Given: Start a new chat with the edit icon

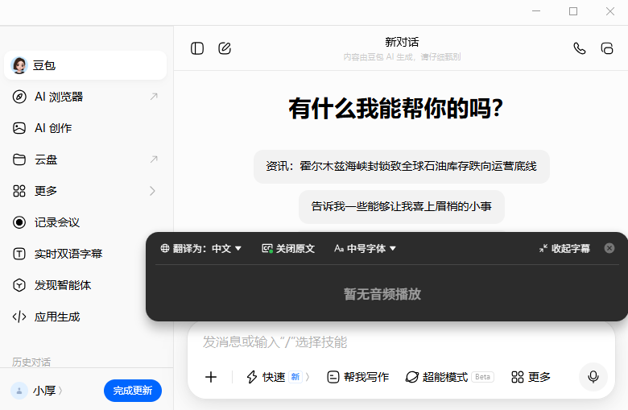Looking at the screenshot, I should 225,48.
